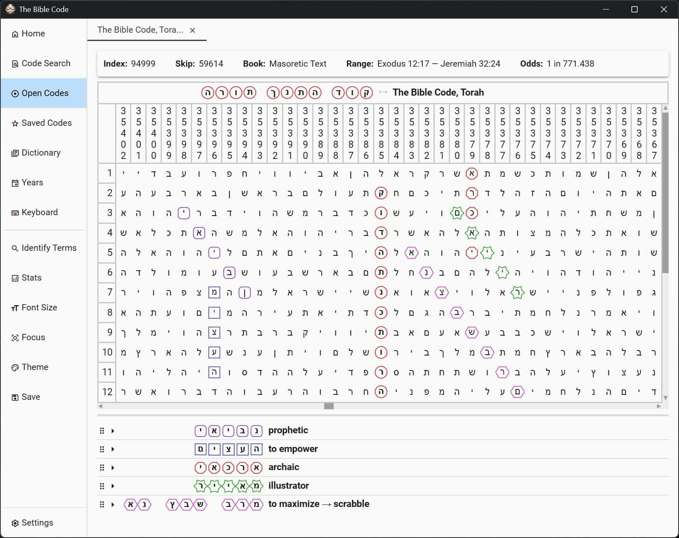Click column header 35402

pyautogui.click(x=123, y=133)
